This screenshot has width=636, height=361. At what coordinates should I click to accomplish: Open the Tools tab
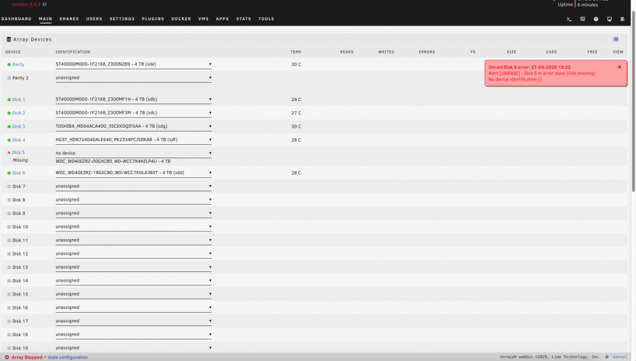click(x=266, y=19)
